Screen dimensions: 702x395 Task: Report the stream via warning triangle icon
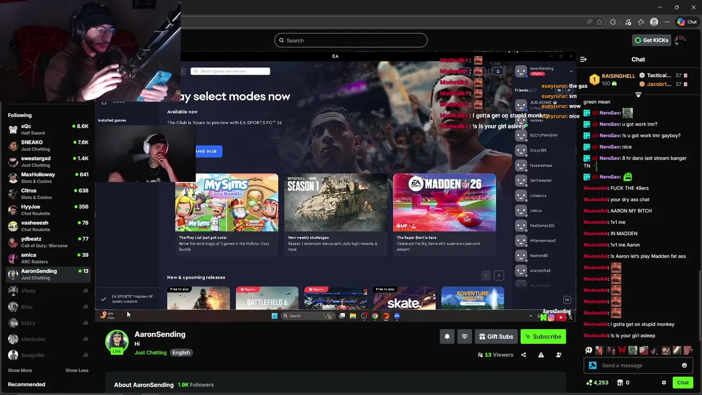pos(541,355)
